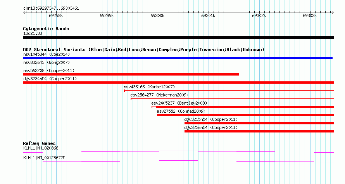Click the Cytogenetic Bands track title
Screen dimensions: 345x184
pyautogui.click(x=46, y=29)
